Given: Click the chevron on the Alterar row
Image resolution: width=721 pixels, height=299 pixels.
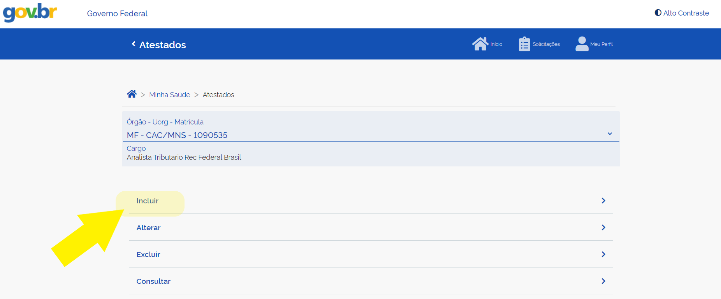Looking at the screenshot, I should coord(603,227).
